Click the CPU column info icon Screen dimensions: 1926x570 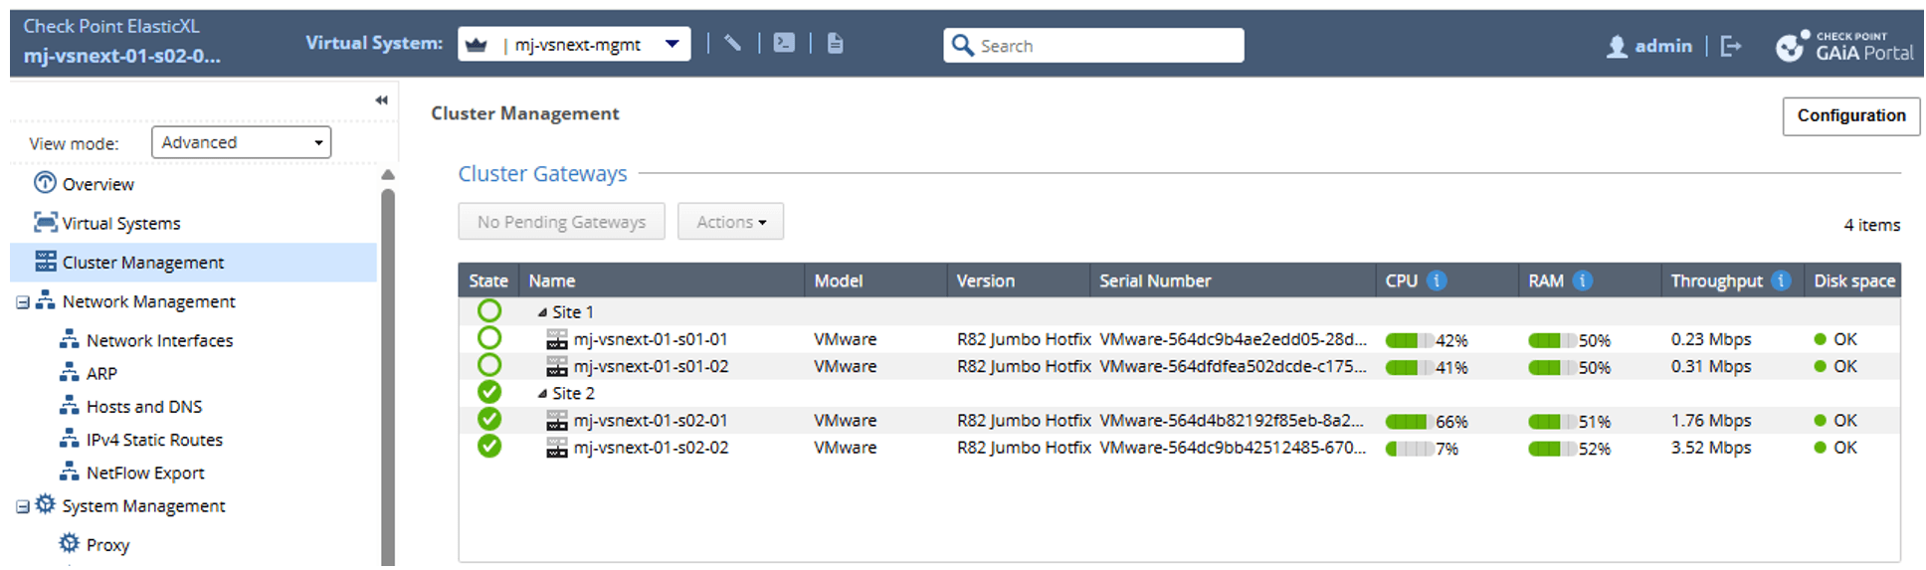1437,281
